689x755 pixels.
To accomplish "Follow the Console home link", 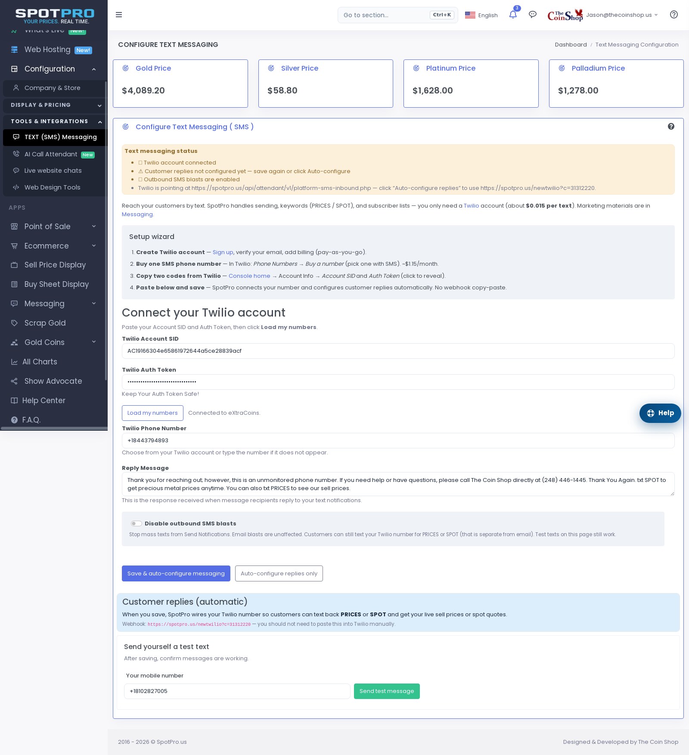I will [249, 276].
